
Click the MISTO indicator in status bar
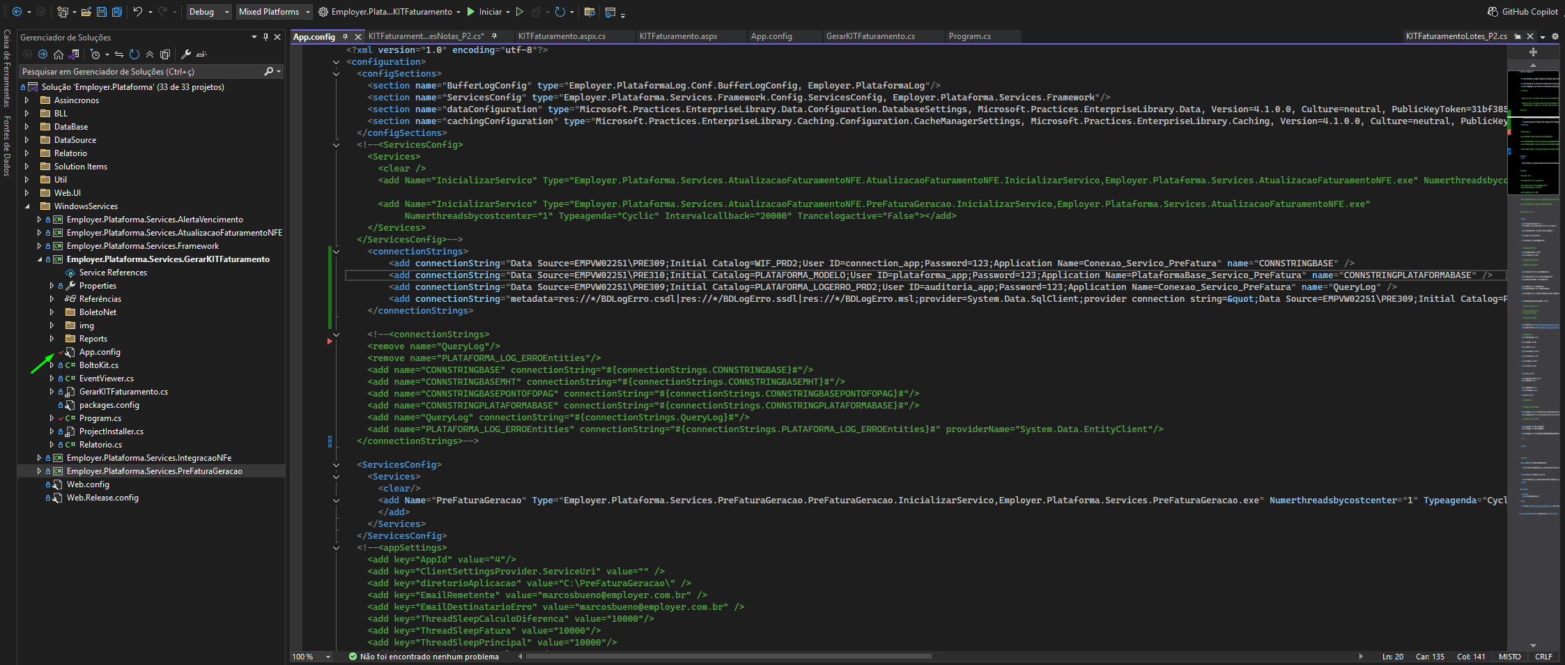coord(1510,657)
